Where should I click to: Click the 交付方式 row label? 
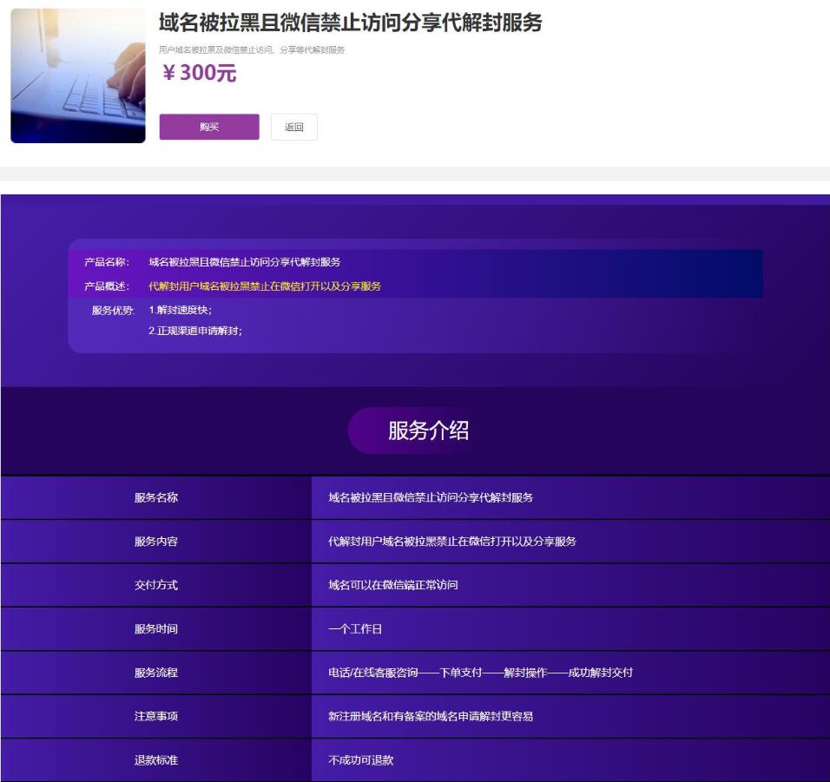click(x=156, y=584)
